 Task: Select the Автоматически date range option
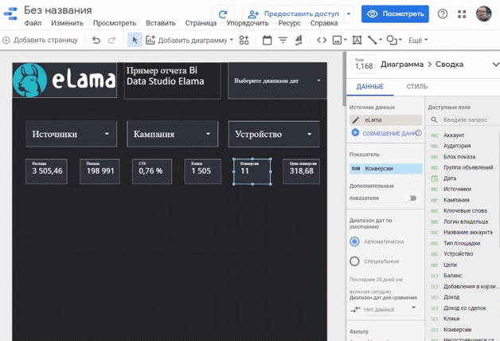pos(355,241)
